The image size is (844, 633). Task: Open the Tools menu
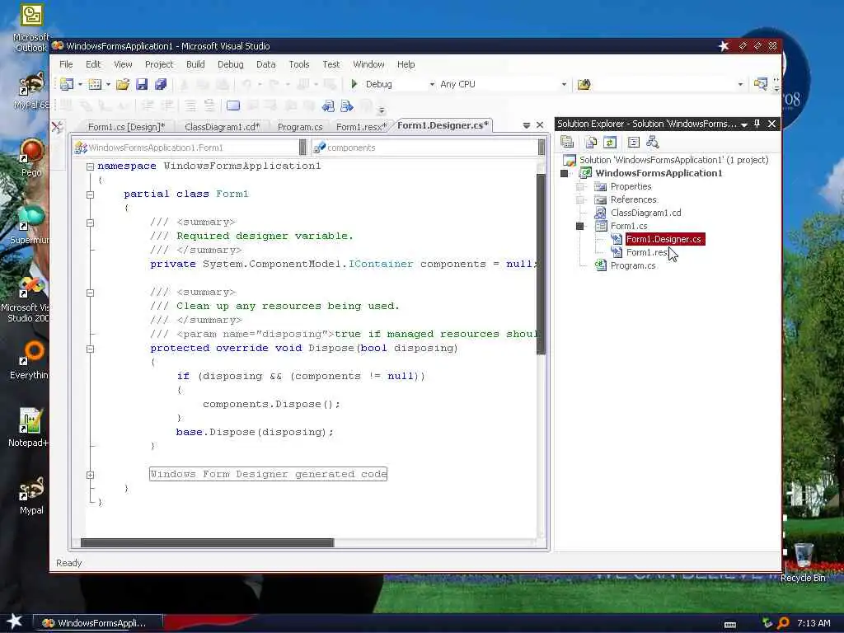[x=298, y=64]
